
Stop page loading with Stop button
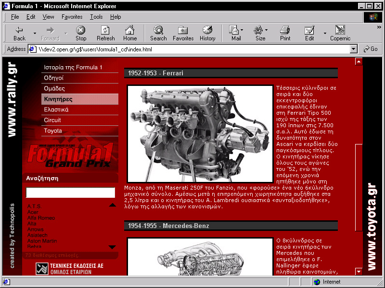[x=81, y=34]
